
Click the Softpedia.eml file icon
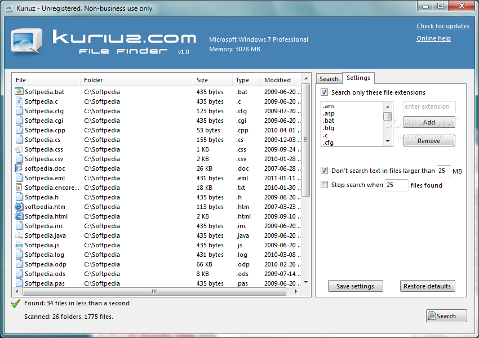19,177
